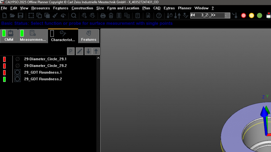Click the outlined overlapping squares icon
271x152 pixels.
39,15
